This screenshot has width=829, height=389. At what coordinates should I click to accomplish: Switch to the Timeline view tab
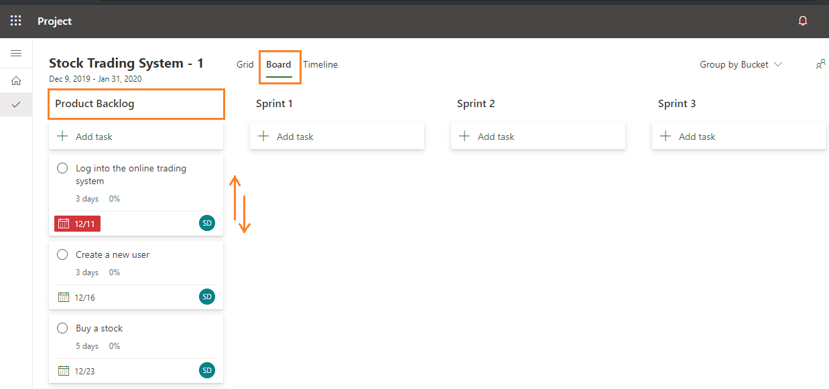tap(320, 64)
